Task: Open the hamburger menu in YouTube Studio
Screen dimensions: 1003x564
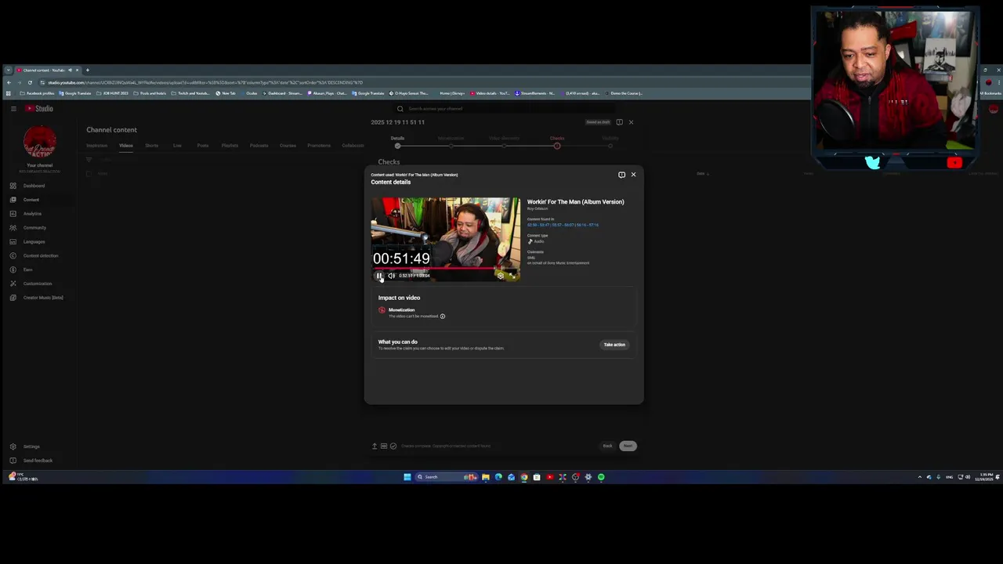Action: 13,109
